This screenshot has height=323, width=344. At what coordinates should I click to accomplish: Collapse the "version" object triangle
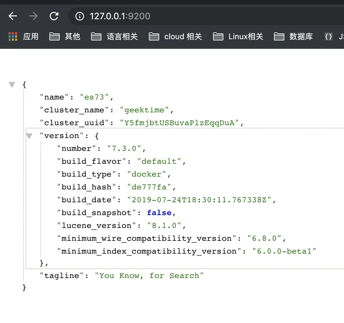point(29,136)
